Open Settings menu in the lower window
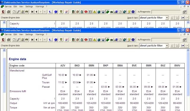The width and height of the screenshot is (190, 111). pos(29,34)
